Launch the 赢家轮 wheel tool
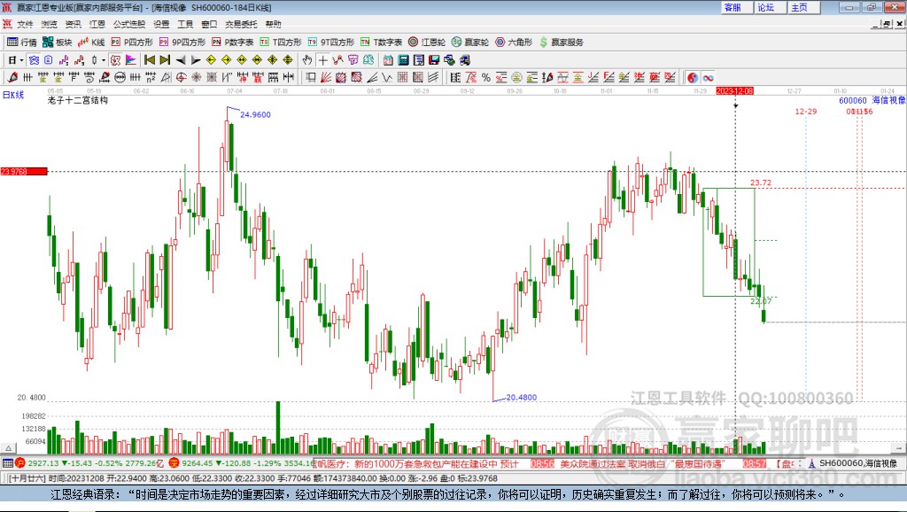 coord(470,43)
